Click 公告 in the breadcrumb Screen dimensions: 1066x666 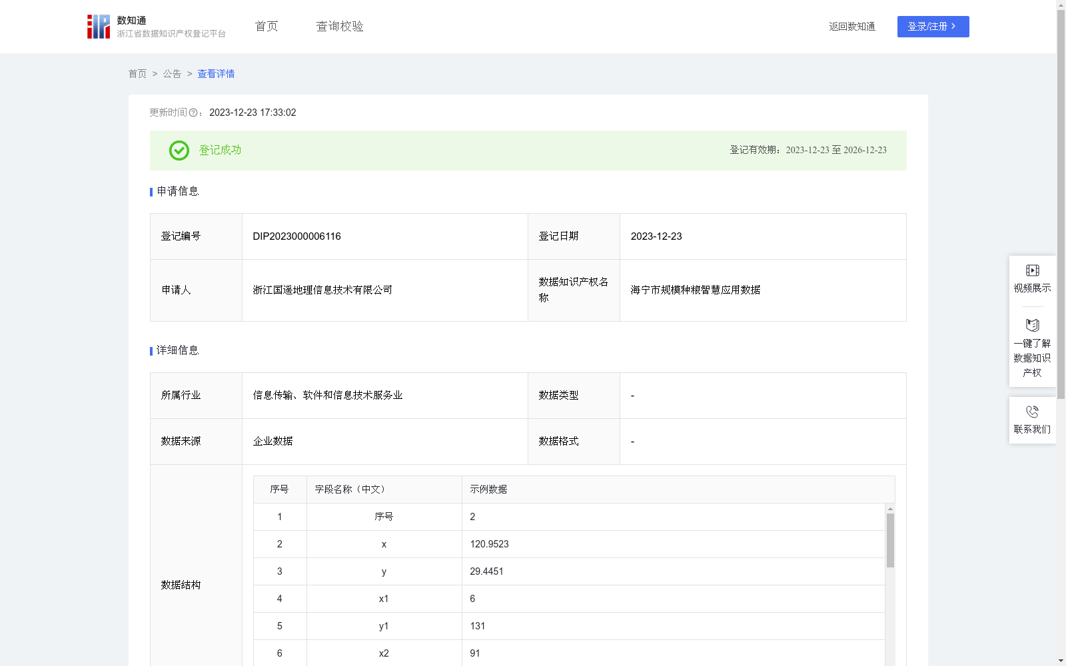[x=172, y=74]
